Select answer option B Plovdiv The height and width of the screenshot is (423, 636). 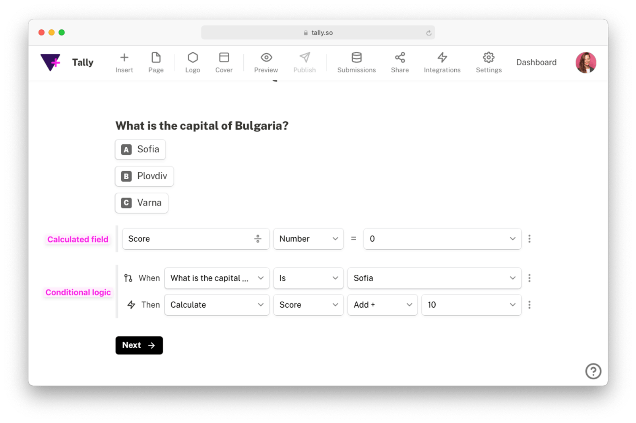coord(144,176)
